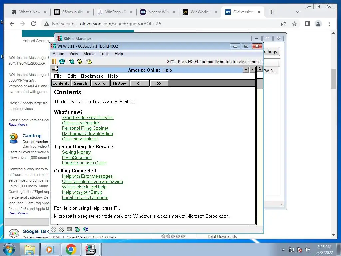The width and height of the screenshot is (341, 256).
Task: Open Windows Explorer from the taskbar
Action: (x=30, y=249)
